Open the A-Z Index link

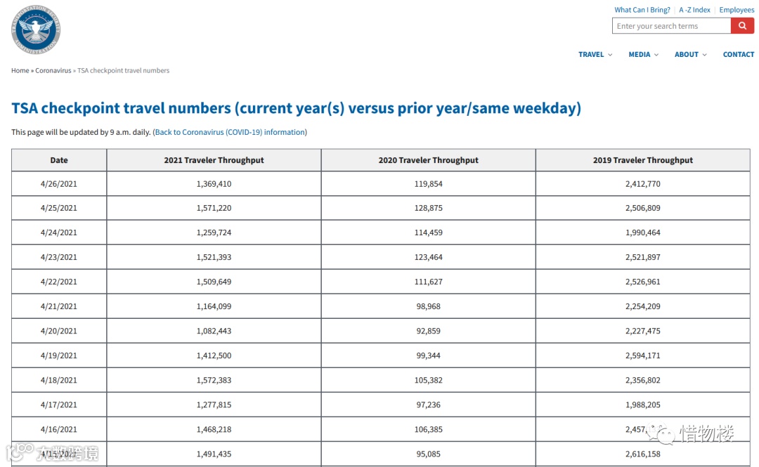point(694,10)
